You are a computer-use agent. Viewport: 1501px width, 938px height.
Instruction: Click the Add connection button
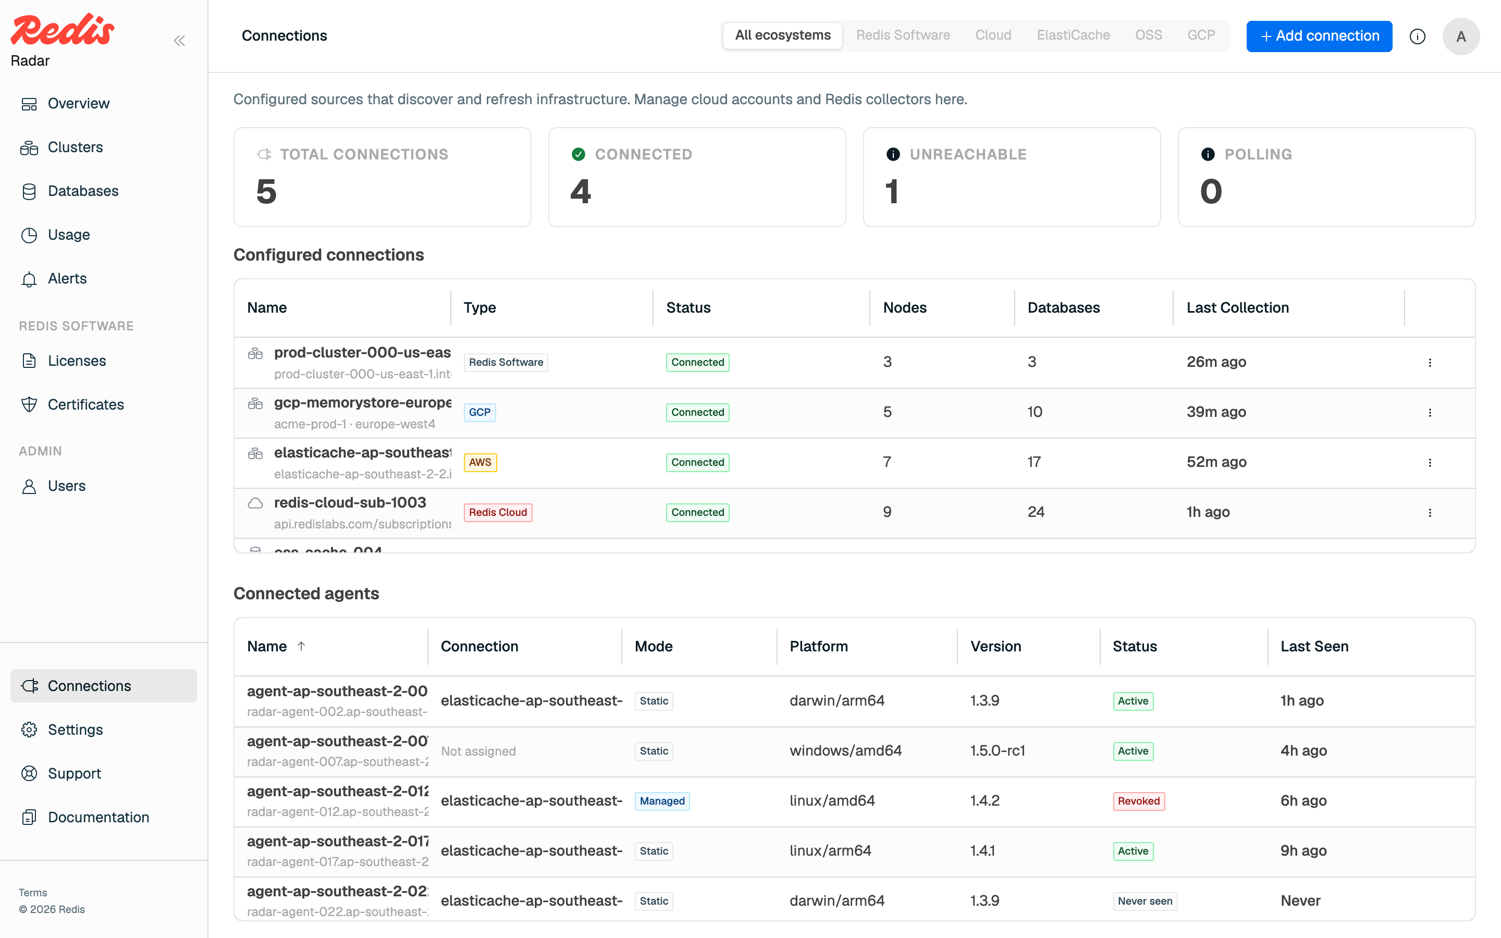coord(1319,36)
